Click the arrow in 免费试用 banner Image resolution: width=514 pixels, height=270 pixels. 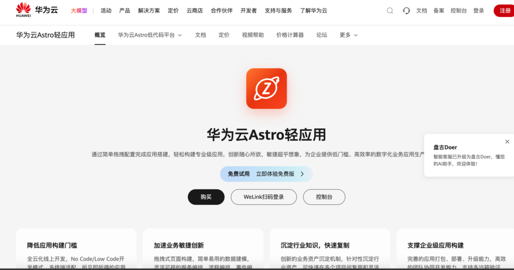[302, 174]
